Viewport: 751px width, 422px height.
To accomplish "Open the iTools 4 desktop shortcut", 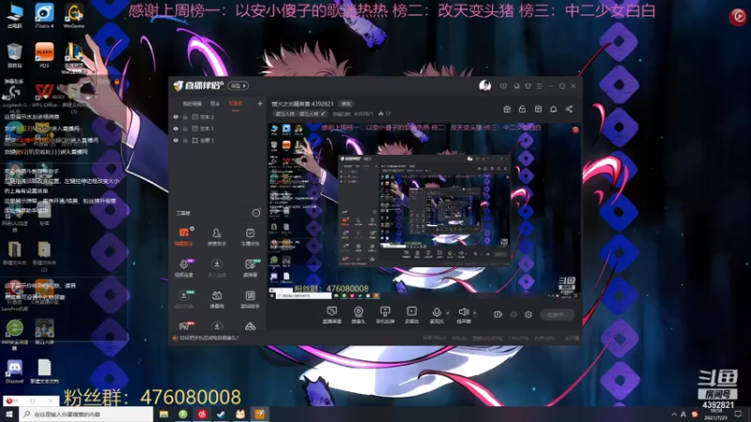I will (x=44, y=15).
